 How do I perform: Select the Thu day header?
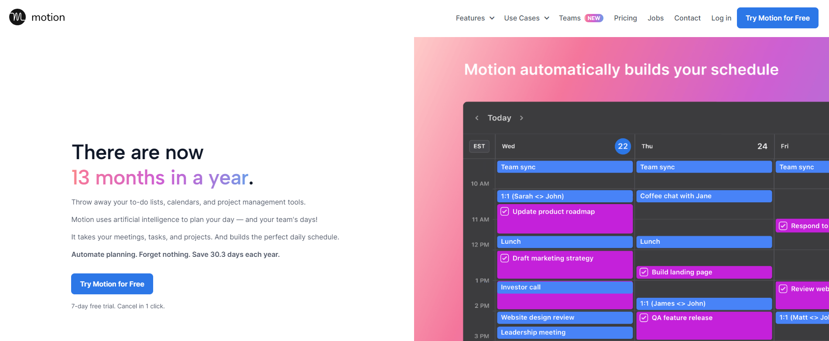tap(647, 146)
